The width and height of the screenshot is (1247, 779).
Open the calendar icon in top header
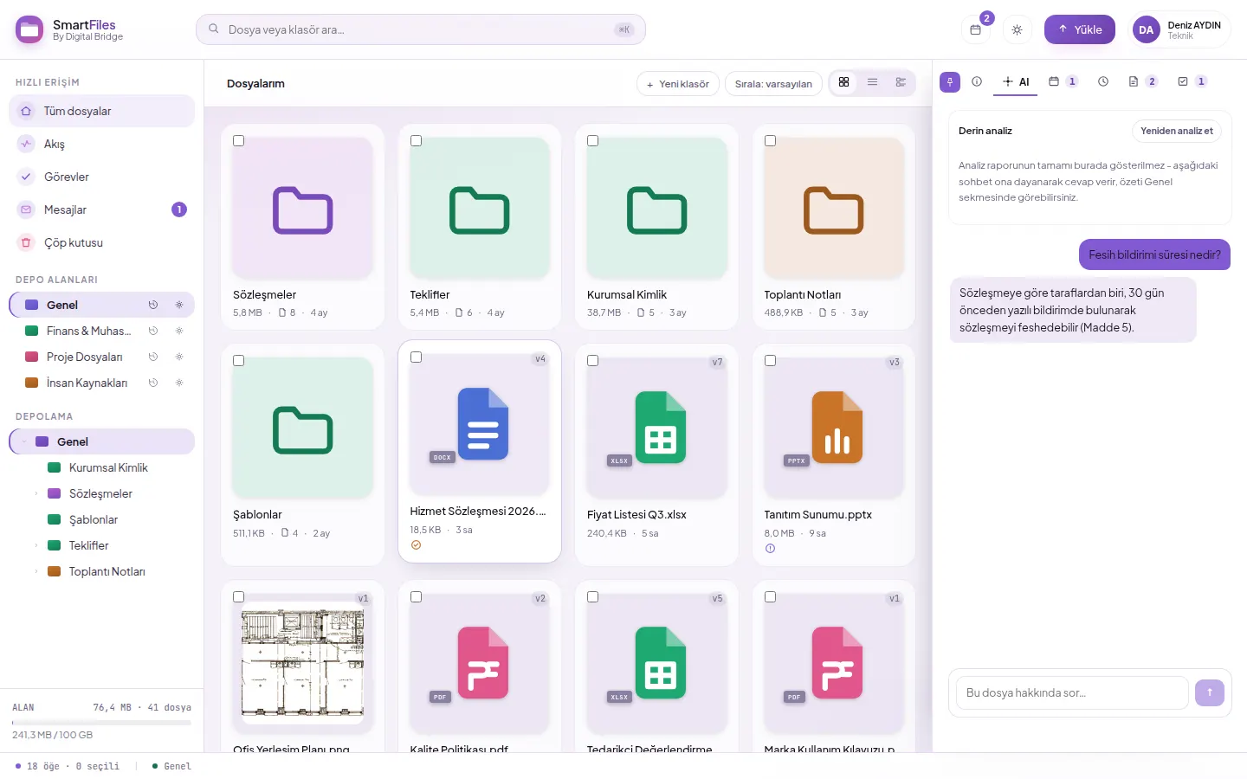975,29
